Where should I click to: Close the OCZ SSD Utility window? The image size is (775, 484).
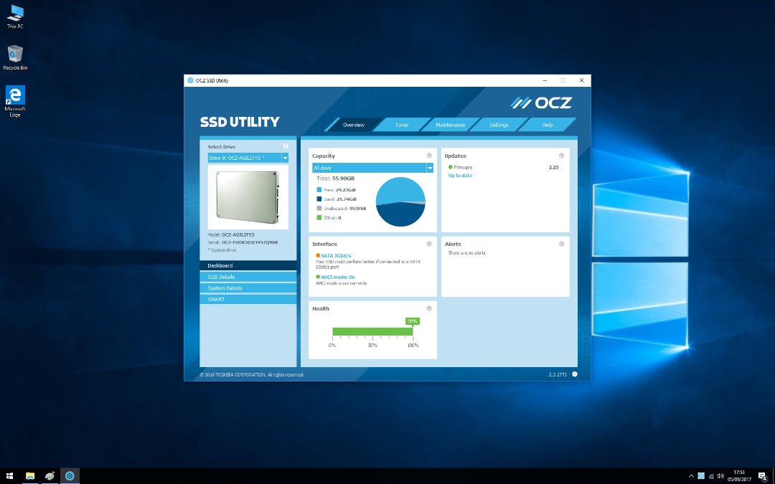582,80
